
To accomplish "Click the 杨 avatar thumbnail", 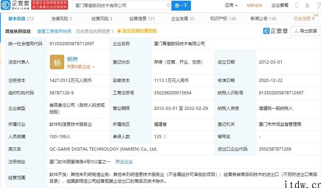I will pos(57,62).
